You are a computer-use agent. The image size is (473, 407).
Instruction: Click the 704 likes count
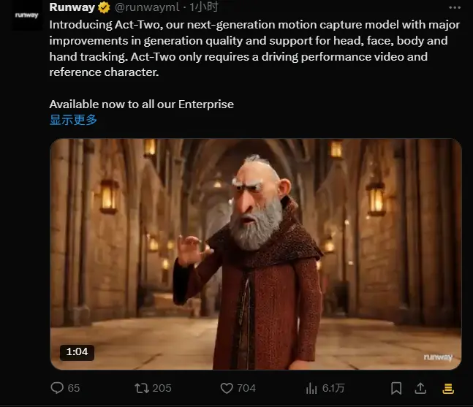click(246, 388)
